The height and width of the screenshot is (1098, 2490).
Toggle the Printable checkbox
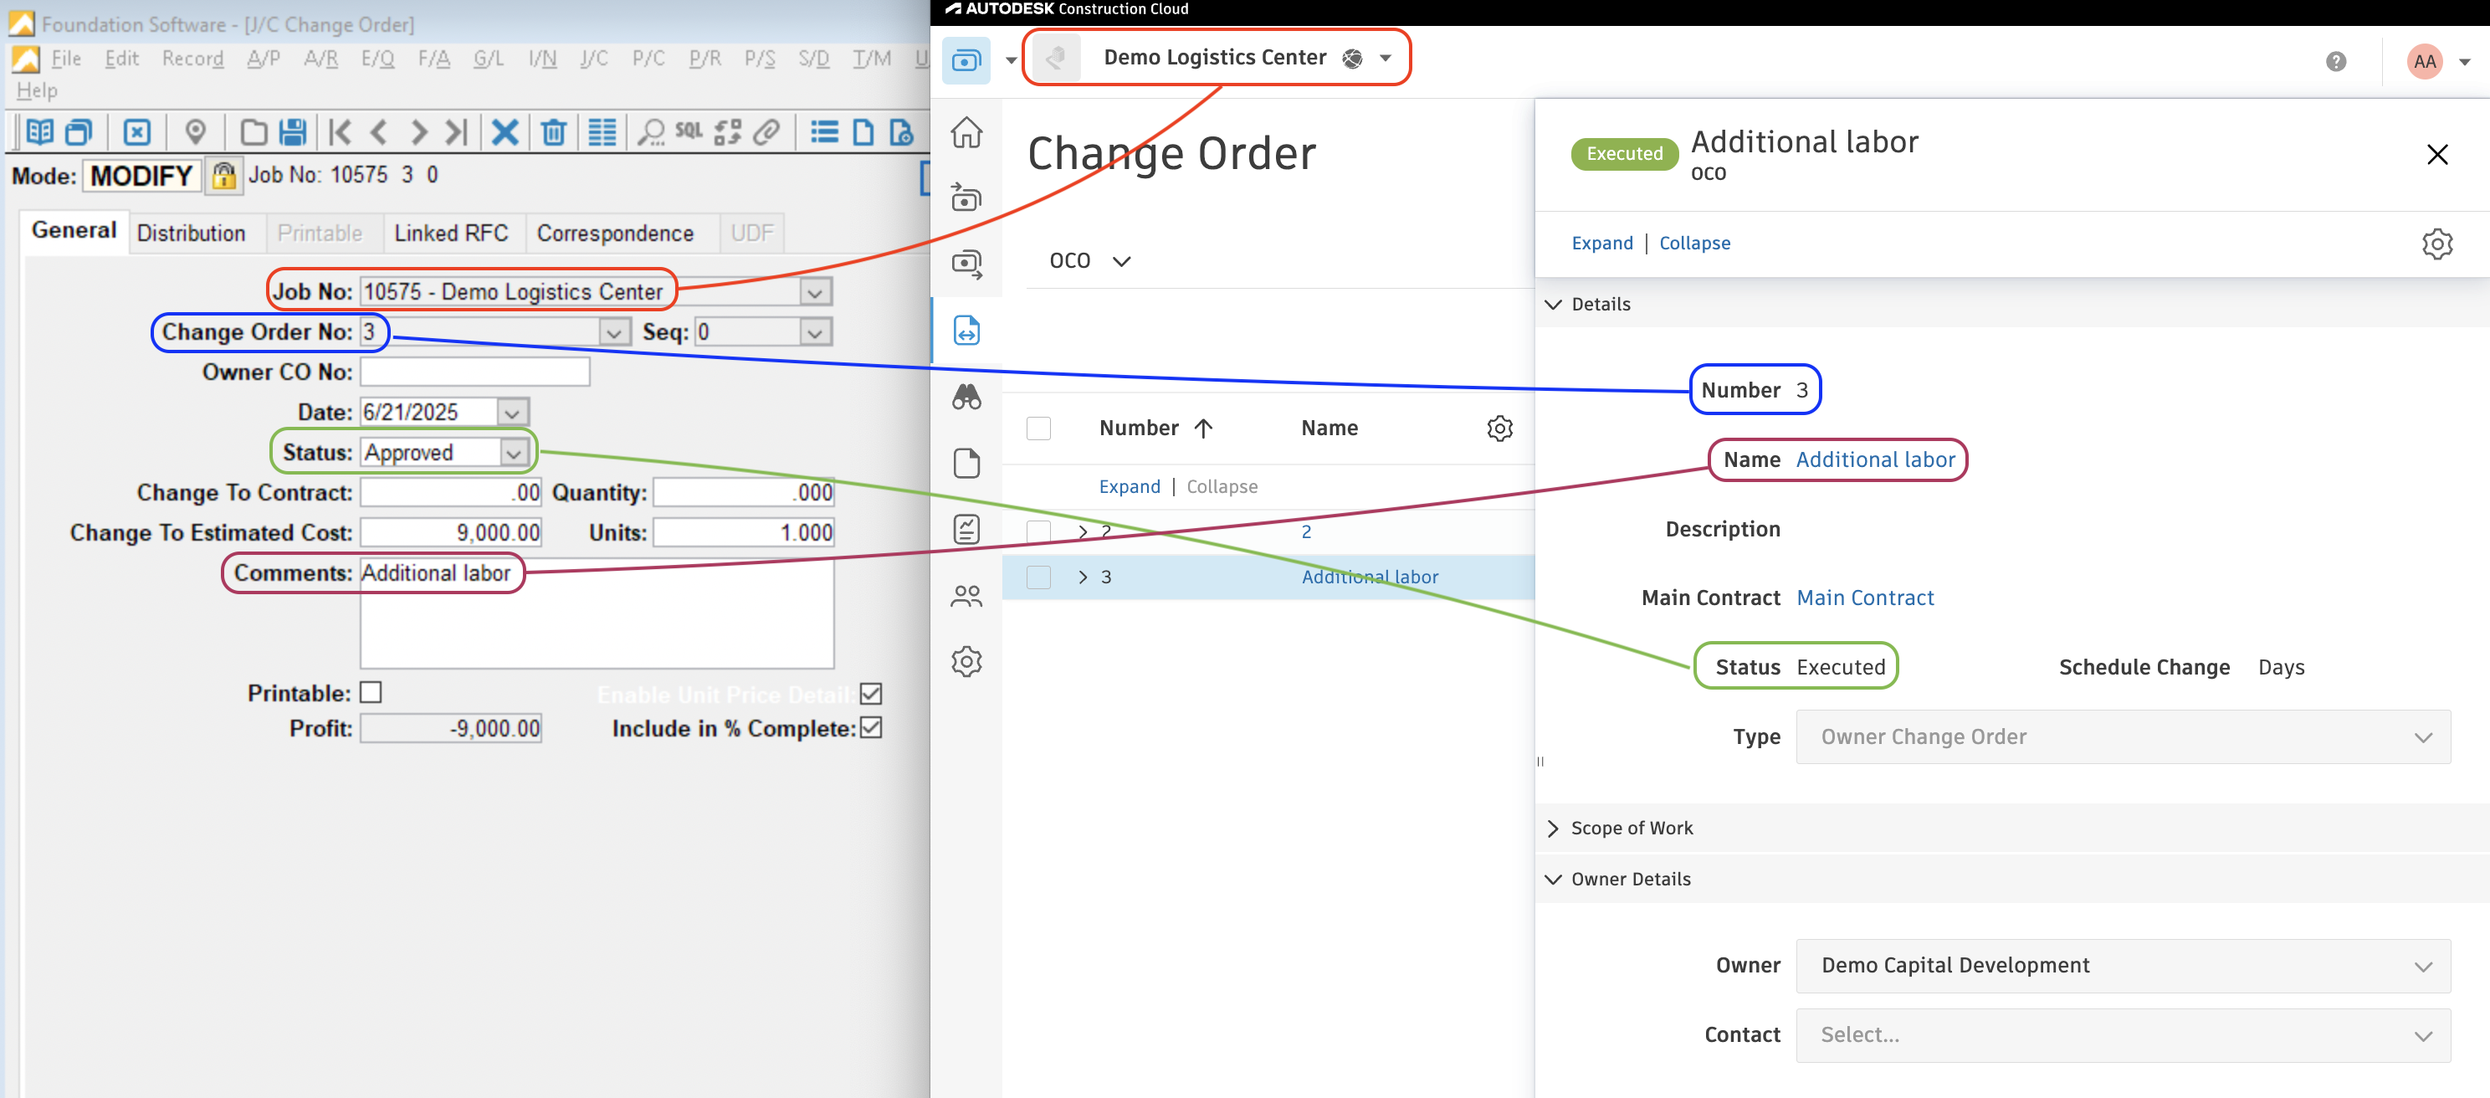click(370, 693)
